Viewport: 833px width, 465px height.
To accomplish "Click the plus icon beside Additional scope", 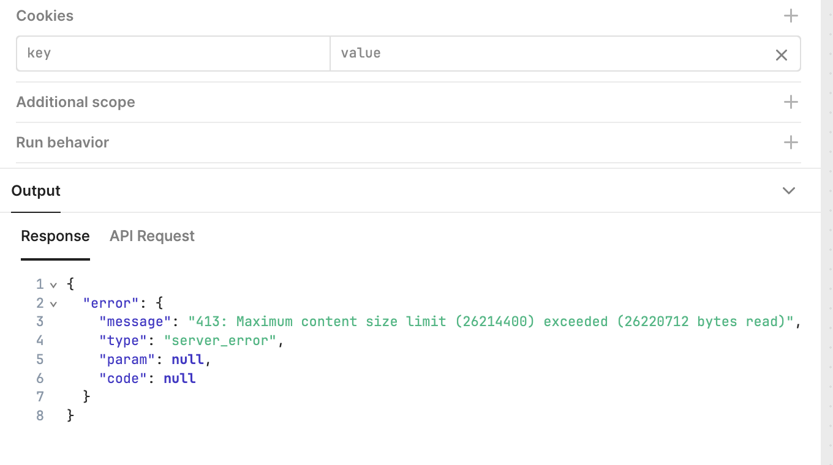I will (791, 102).
